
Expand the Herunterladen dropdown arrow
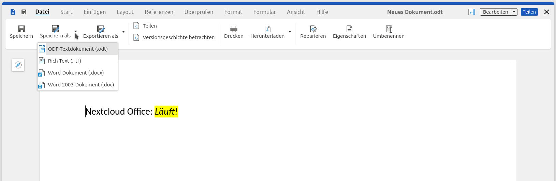click(x=290, y=32)
